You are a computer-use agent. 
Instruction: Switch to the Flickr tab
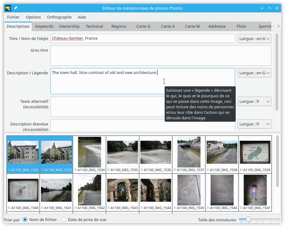241,26
